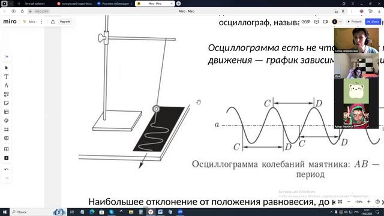The width and height of the screenshot is (384, 216).
Task: Switch to the Личный кабинет tab
Action: pos(35,4)
